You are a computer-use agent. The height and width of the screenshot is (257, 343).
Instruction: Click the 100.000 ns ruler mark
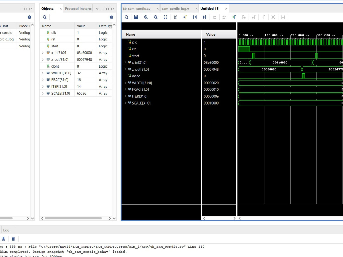[274, 35]
